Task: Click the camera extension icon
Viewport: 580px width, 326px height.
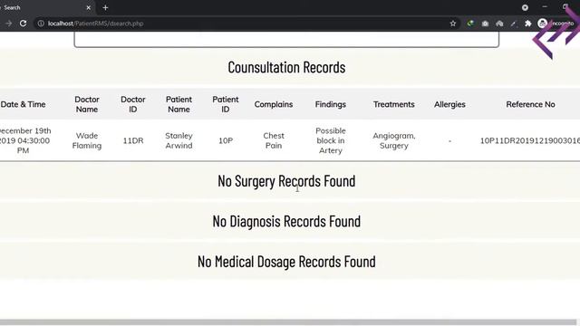Action: click(x=485, y=24)
